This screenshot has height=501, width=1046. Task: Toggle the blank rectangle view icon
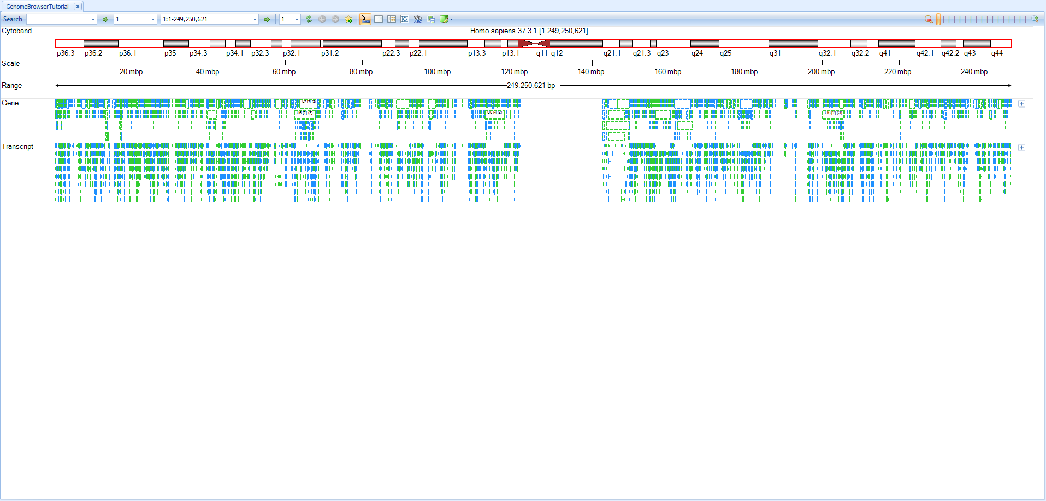(x=379, y=19)
